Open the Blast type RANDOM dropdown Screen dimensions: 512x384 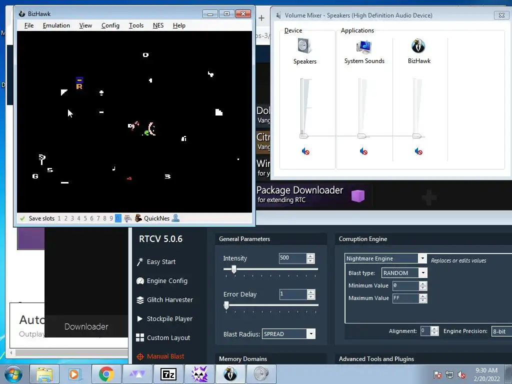point(423,272)
